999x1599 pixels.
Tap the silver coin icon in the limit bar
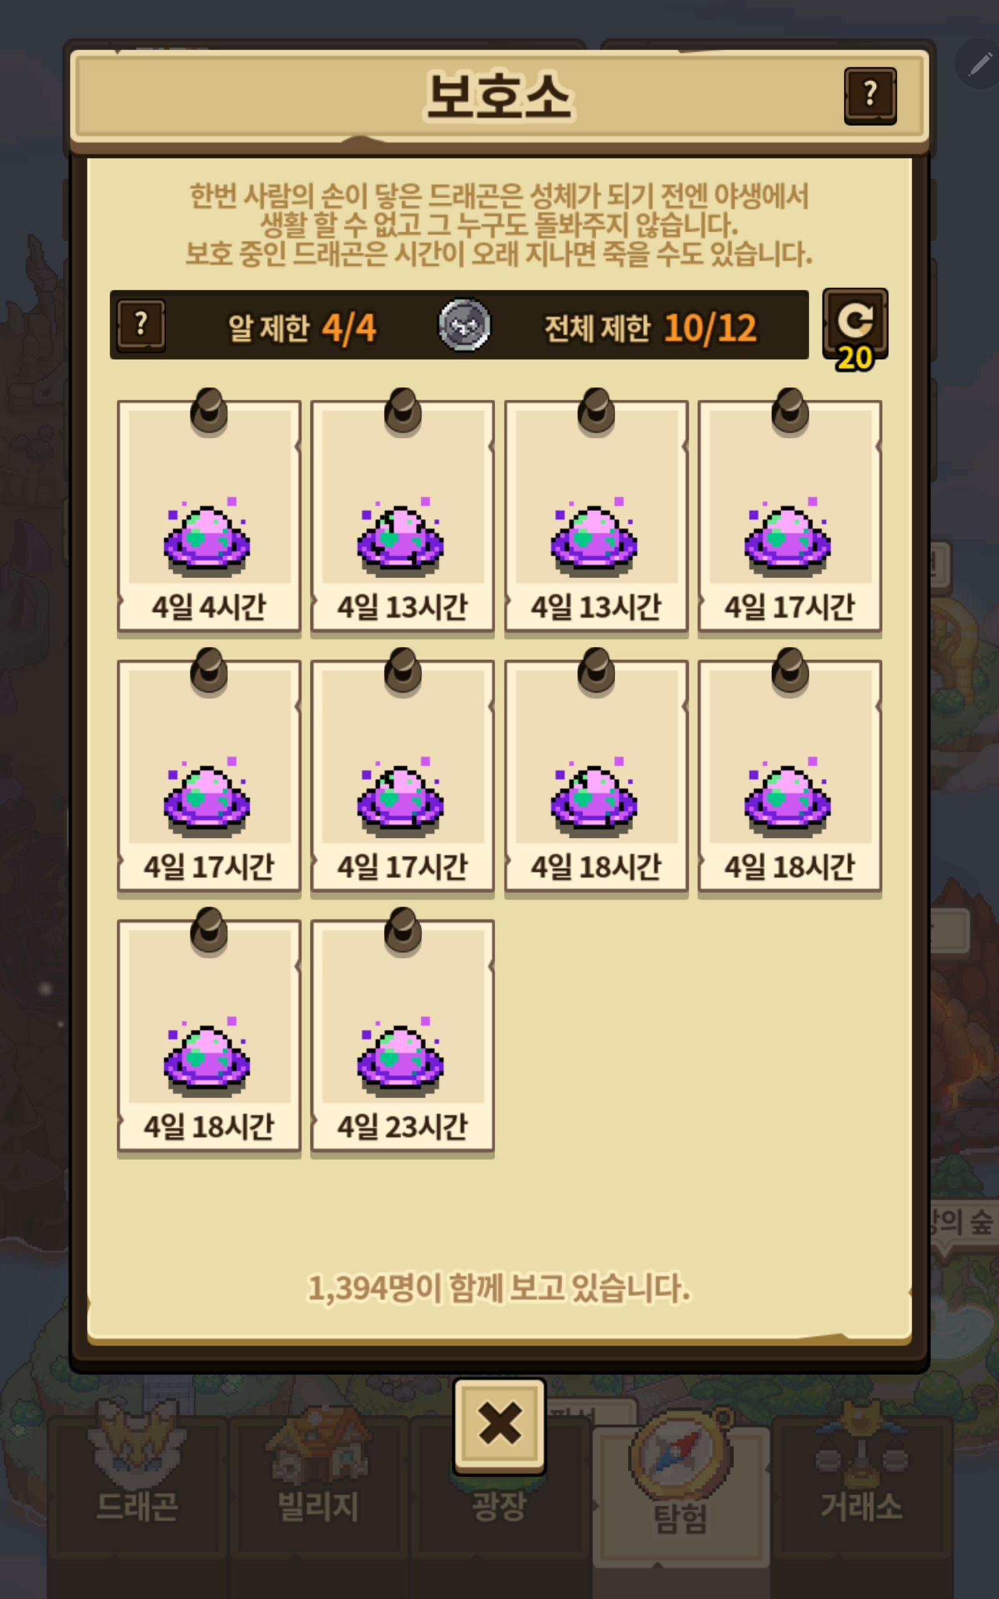[x=465, y=325]
